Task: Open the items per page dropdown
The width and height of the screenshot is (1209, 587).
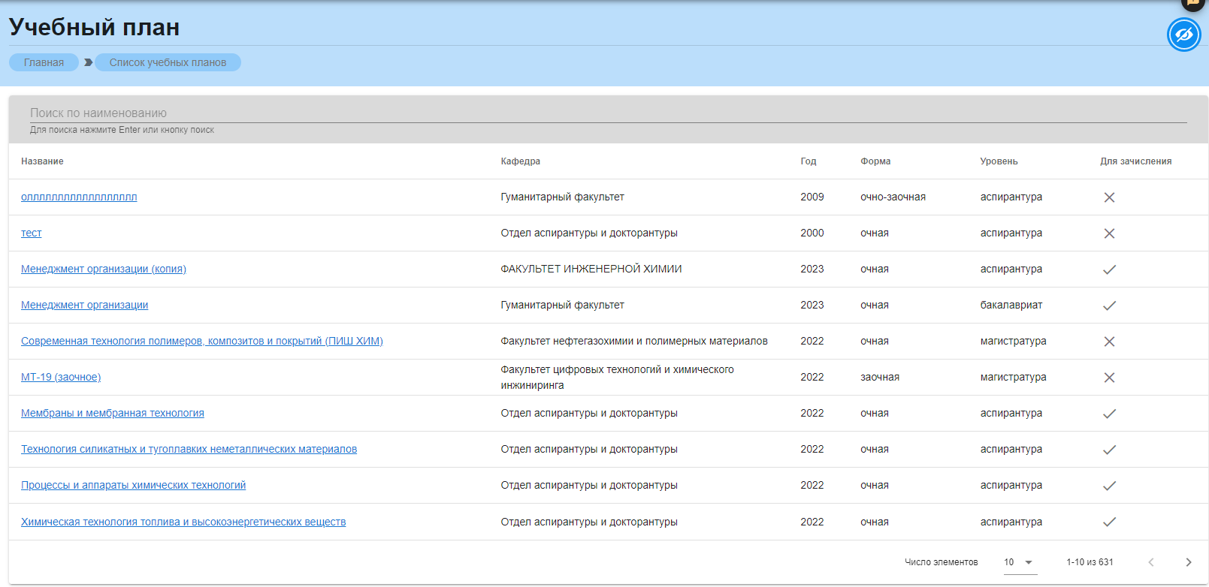Action: [x=1020, y=562]
